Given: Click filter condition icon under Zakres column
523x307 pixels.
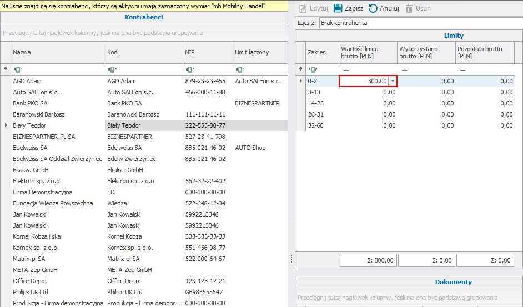Looking at the screenshot, I should pos(313,70).
